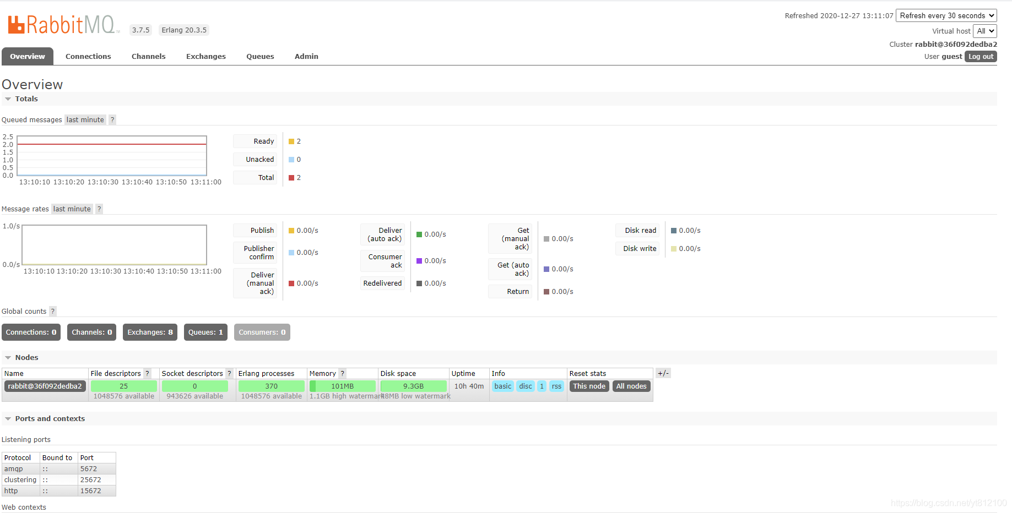This screenshot has height=513, width=1012.
Task: Switch to the Overview tab
Action: point(28,56)
